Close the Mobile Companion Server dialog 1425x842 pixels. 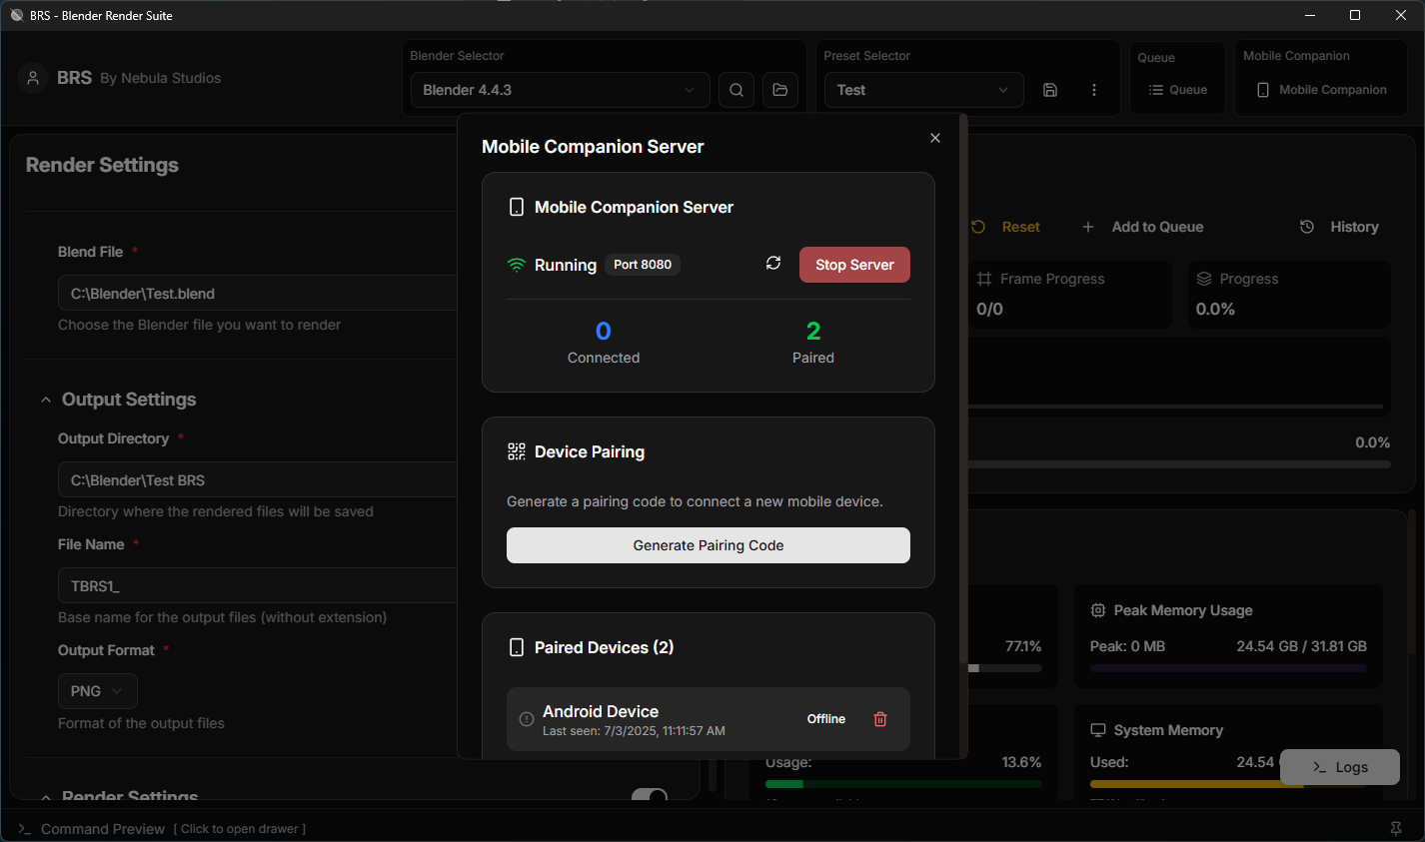coord(935,138)
